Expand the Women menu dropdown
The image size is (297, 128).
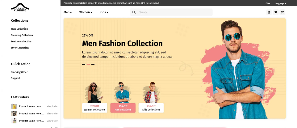pyautogui.click(x=86, y=12)
